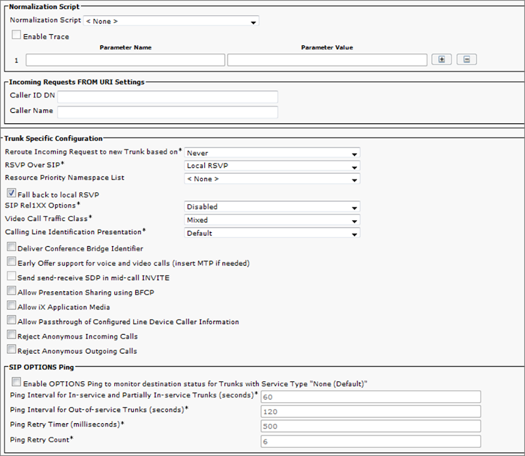Open Reroute Incoming Request dropdown set to Never
Screen dimensions: 525x456
coord(272,153)
